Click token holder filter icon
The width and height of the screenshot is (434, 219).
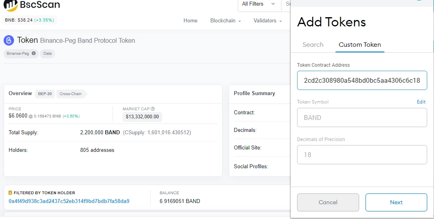[x=10, y=193]
